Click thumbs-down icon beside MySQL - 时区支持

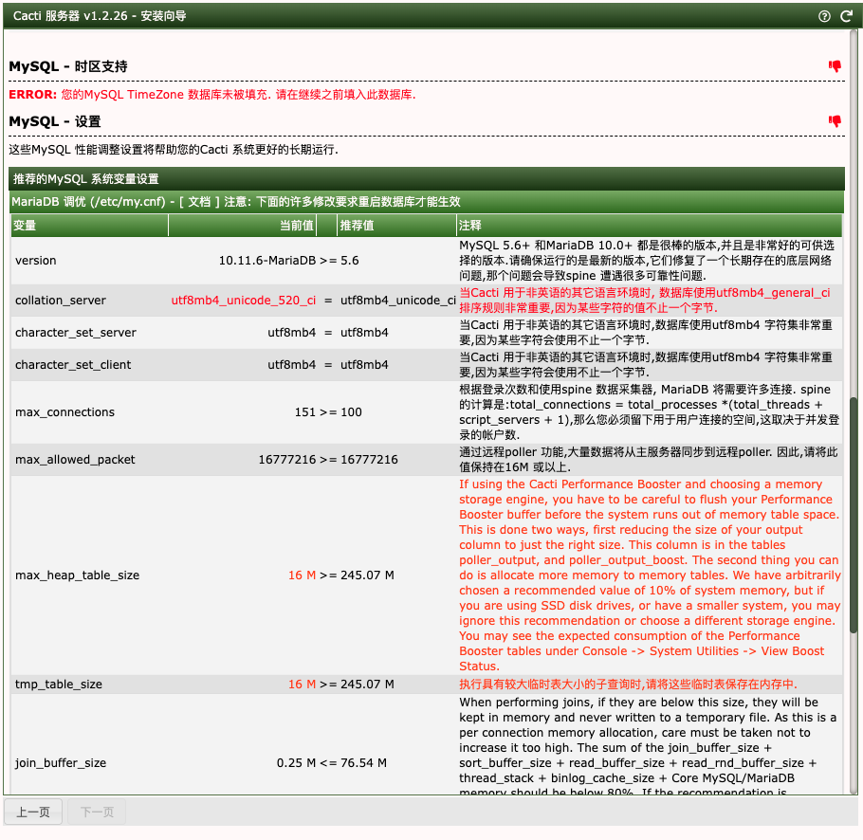(x=835, y=66)
